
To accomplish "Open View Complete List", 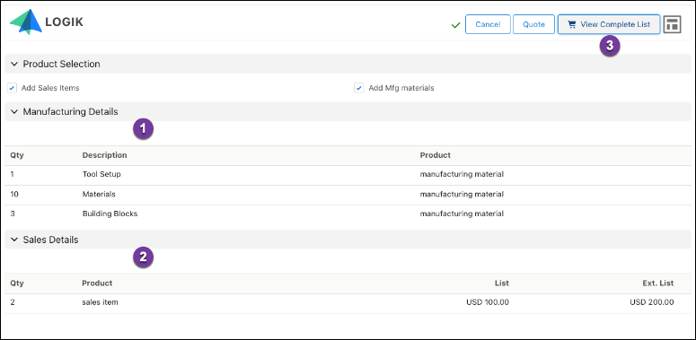I will 609,24.
